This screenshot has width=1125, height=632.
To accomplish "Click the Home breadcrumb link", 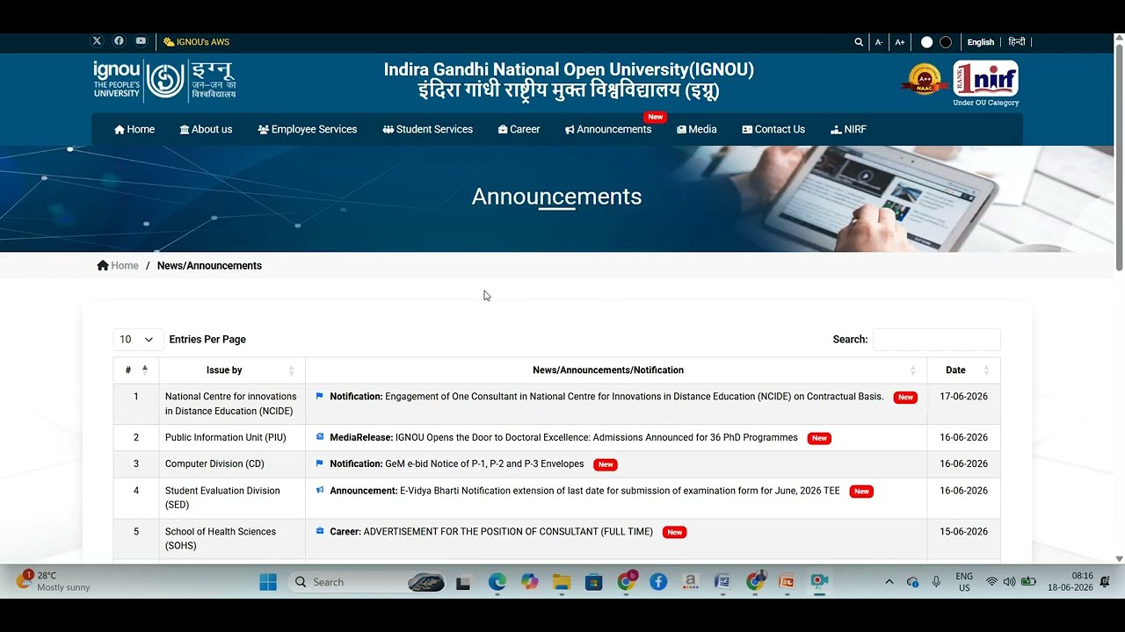I will tap(118, 265).
